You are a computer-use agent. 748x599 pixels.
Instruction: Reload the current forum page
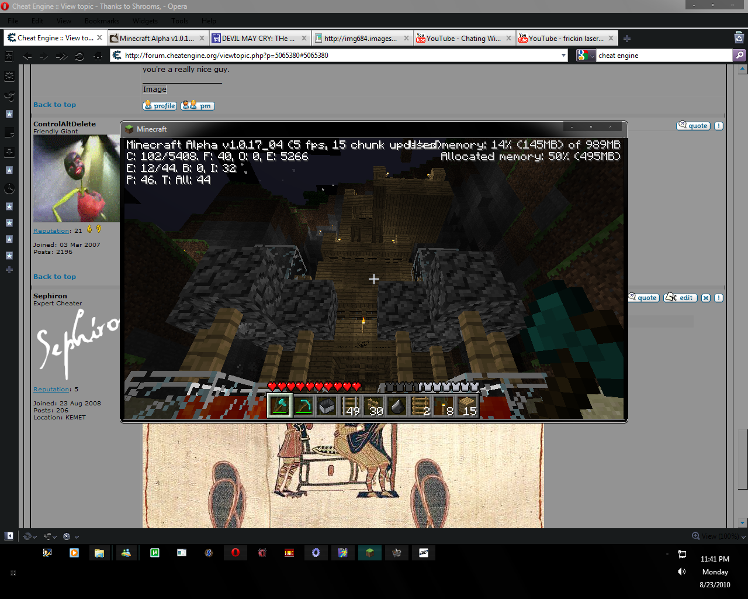79,56
